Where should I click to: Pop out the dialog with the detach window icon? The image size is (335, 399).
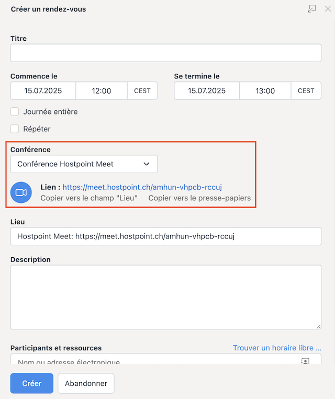click(x=311, y=9)
